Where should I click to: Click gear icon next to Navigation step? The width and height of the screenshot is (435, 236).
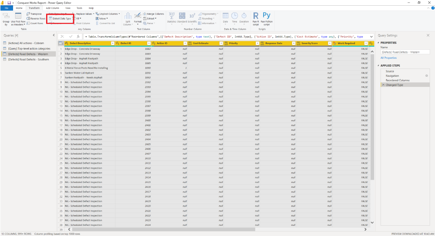point(427,76)
